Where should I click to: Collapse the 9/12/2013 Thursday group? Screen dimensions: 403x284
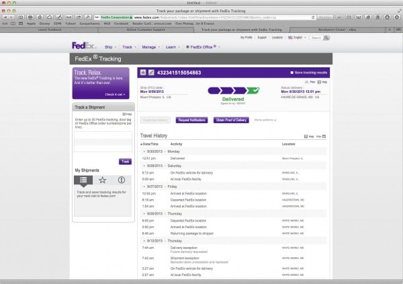(144, 241)
